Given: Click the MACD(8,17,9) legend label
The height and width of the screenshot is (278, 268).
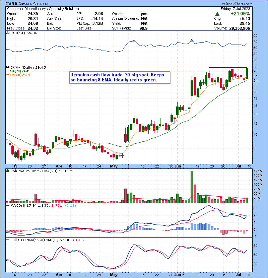Looking at the screenshot, I should click(23, 206).
